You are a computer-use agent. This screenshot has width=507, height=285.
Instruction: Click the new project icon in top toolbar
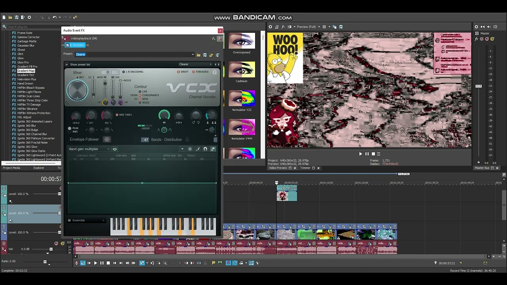point(4,17)
